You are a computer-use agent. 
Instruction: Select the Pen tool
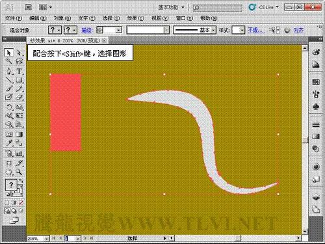[x=8, y=71]
